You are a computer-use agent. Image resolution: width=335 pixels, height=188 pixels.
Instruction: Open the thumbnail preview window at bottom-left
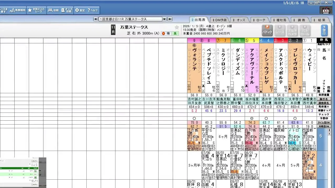click(x=23, y=173)
